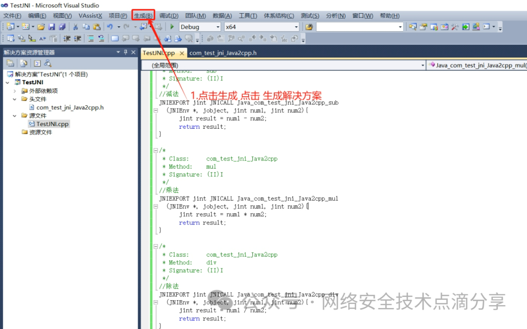Open the empty Find combo box dropdown arrow
This screenshot has width=527, height=329.
click(x=400, y=27)
